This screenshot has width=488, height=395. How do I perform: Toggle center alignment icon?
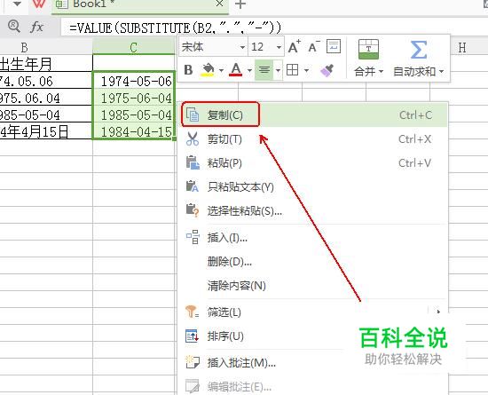coord(264,70)
